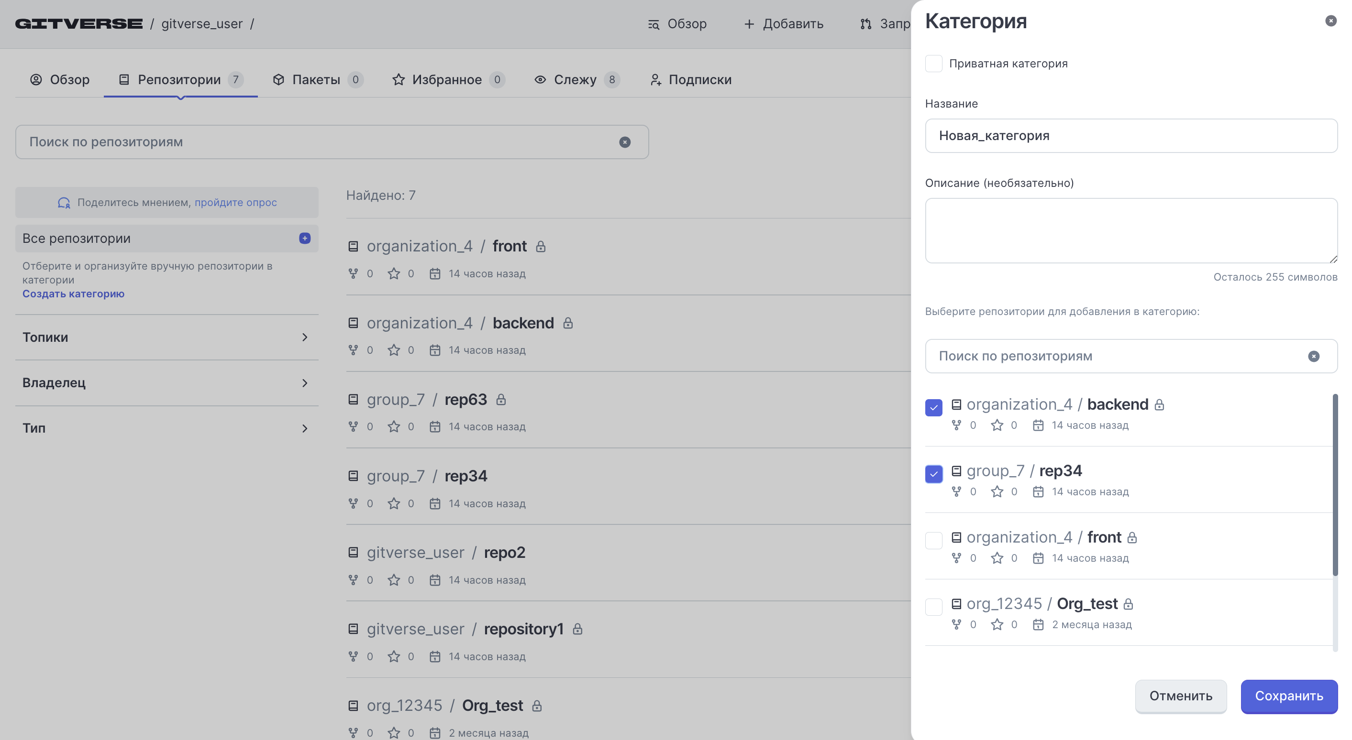Click the Создать категорию link
Viewport: 1352px width, 740px height.
click(x=74, y=294)
